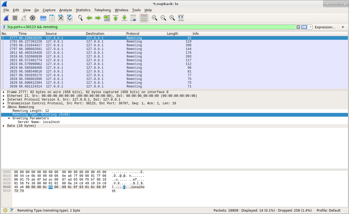Open the View menu

27,10
